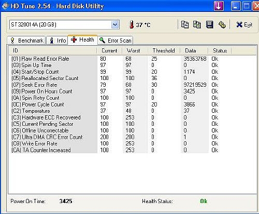Select the Write Error Rate row

point(115,143)
